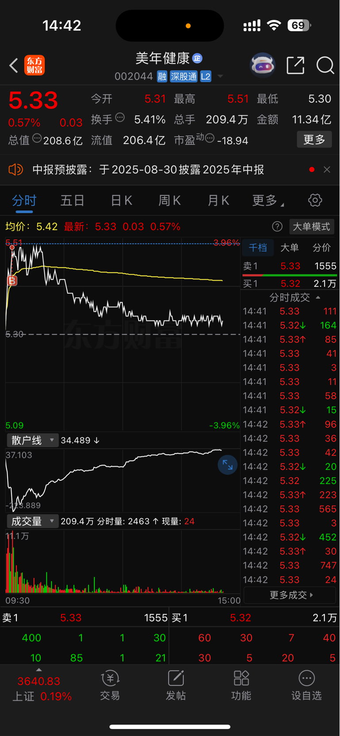340x736 pixels.
Task: Expand the 上证 index bar arrow
Action: click(39, 670)
